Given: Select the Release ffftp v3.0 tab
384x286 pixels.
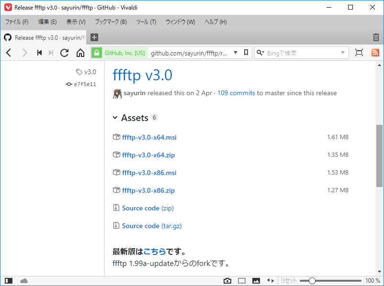Looking at the screenshot, I should 44,37.
